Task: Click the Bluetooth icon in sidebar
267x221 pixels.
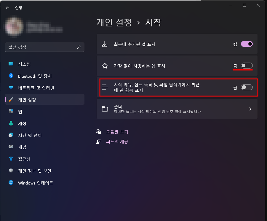Action: click(x=11, y=76)
